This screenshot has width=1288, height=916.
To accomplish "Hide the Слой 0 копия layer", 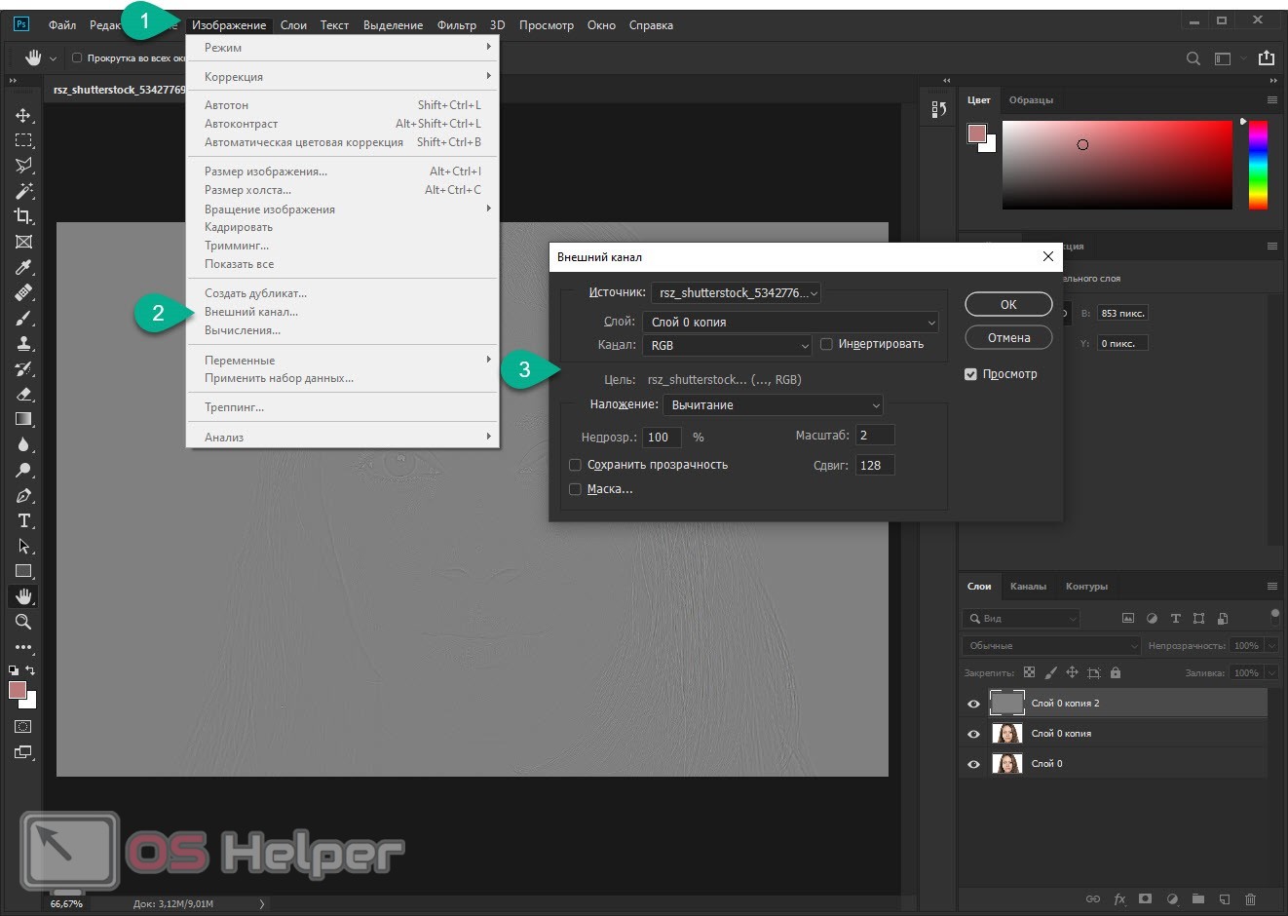I will coord(973,734).
